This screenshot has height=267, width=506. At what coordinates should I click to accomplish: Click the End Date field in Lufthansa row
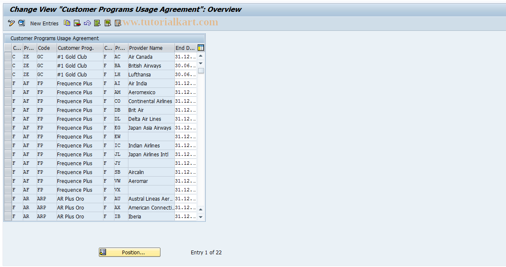[185, 74]
